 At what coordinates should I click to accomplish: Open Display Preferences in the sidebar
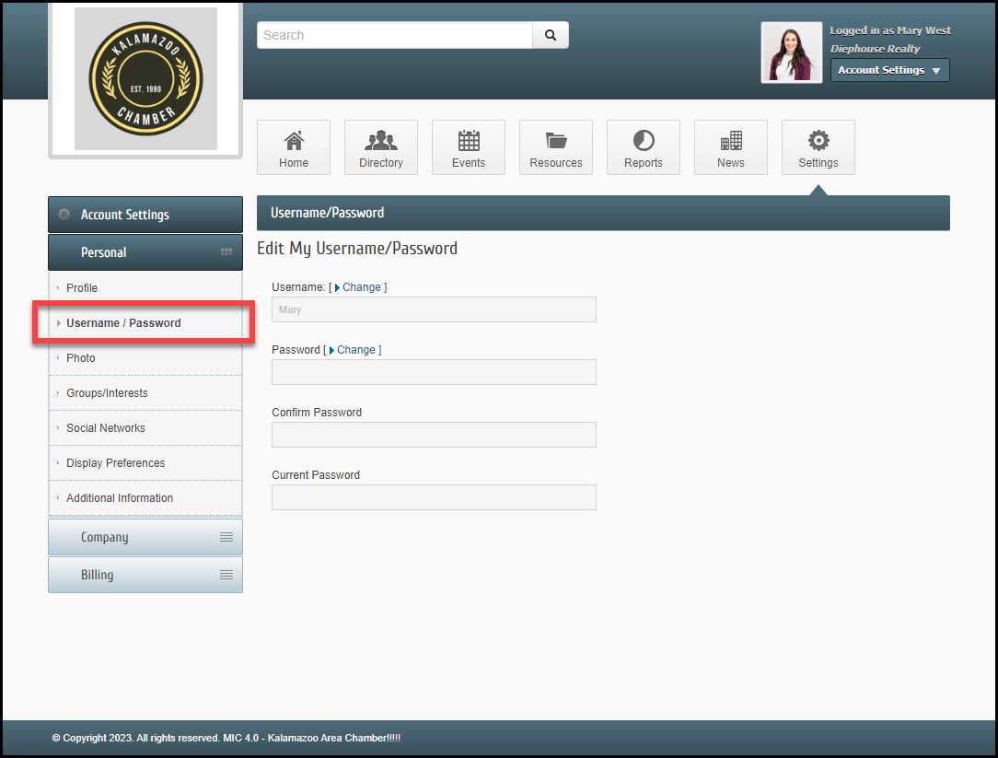pos(116,463)
